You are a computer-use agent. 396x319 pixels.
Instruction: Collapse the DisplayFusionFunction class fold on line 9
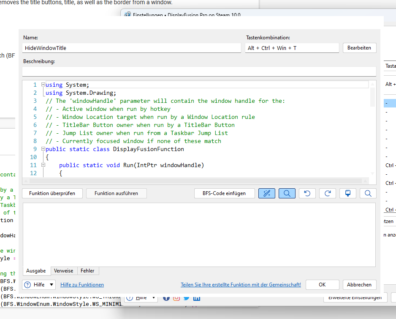pos(43,149)
